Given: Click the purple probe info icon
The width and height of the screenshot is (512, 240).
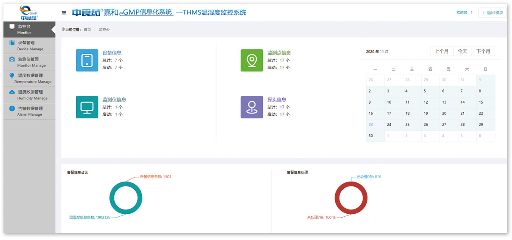Looking at the screenshot, I should 252,107.
